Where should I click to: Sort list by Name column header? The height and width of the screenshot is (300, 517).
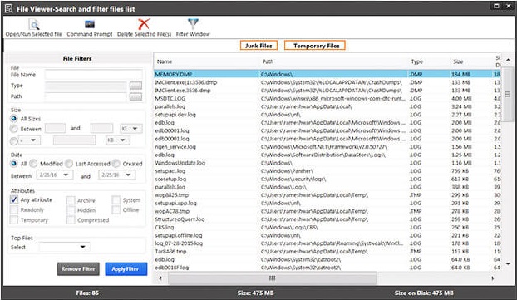pos(165,61)
